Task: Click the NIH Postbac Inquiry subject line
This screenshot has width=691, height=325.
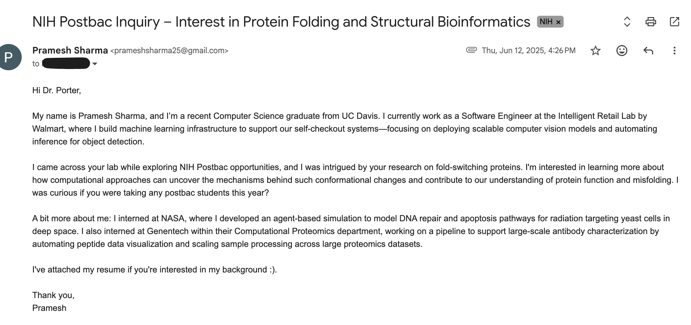Action: coord(281,22)
